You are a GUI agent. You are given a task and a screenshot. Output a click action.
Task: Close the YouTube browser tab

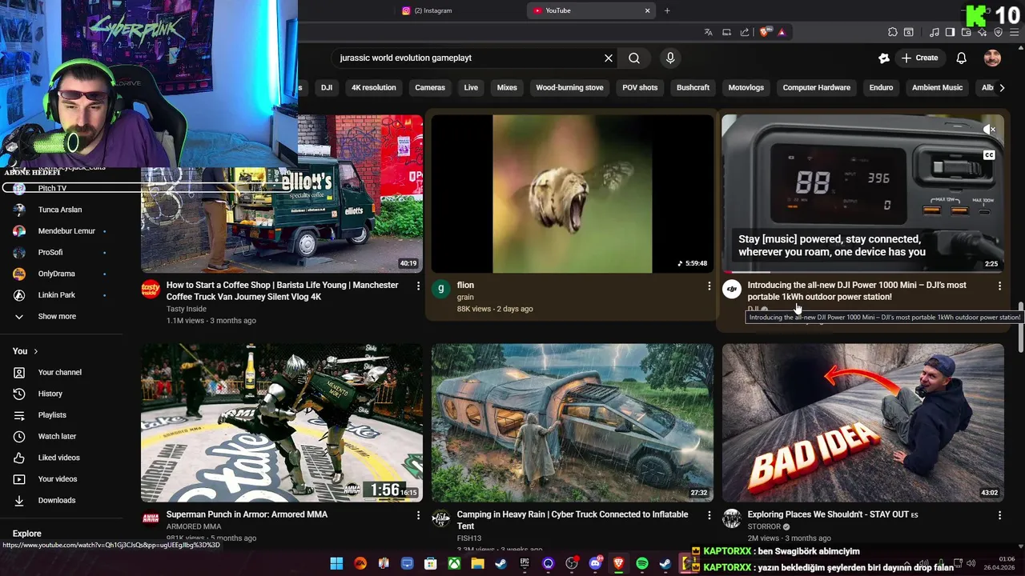tap(647, 10)
